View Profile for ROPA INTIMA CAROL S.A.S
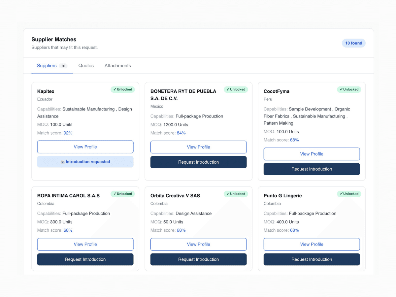396x297 pixels. click(x=85, y=244)
